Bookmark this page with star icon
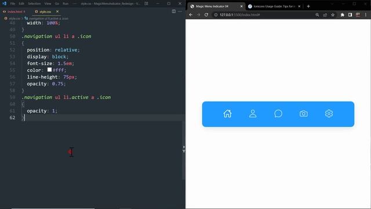Image resolution: width=371 pixels, height=209 pixels. [x=333, y=15]
